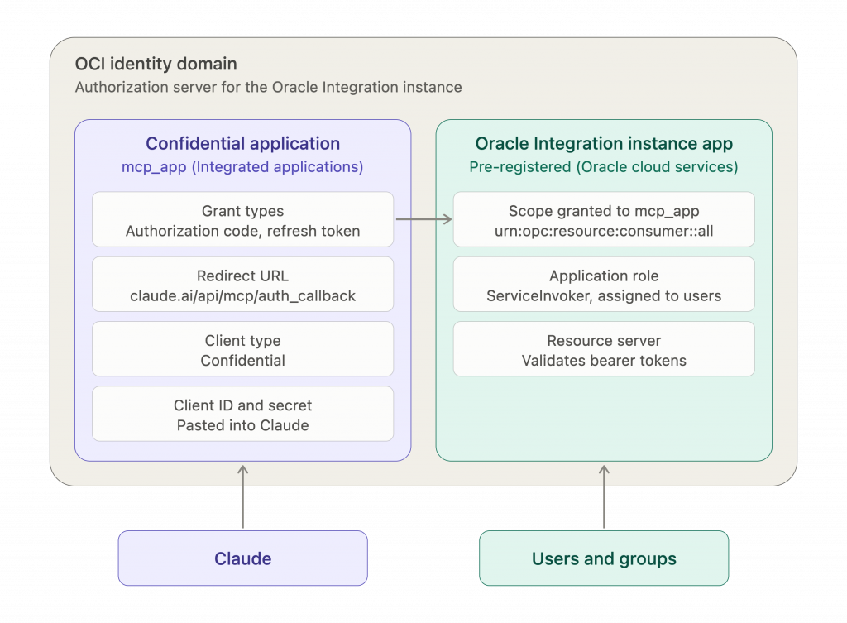This screenshot has height=623, width=847.
Task: Select the Client ID and secret card
Action: coord(242,415)
